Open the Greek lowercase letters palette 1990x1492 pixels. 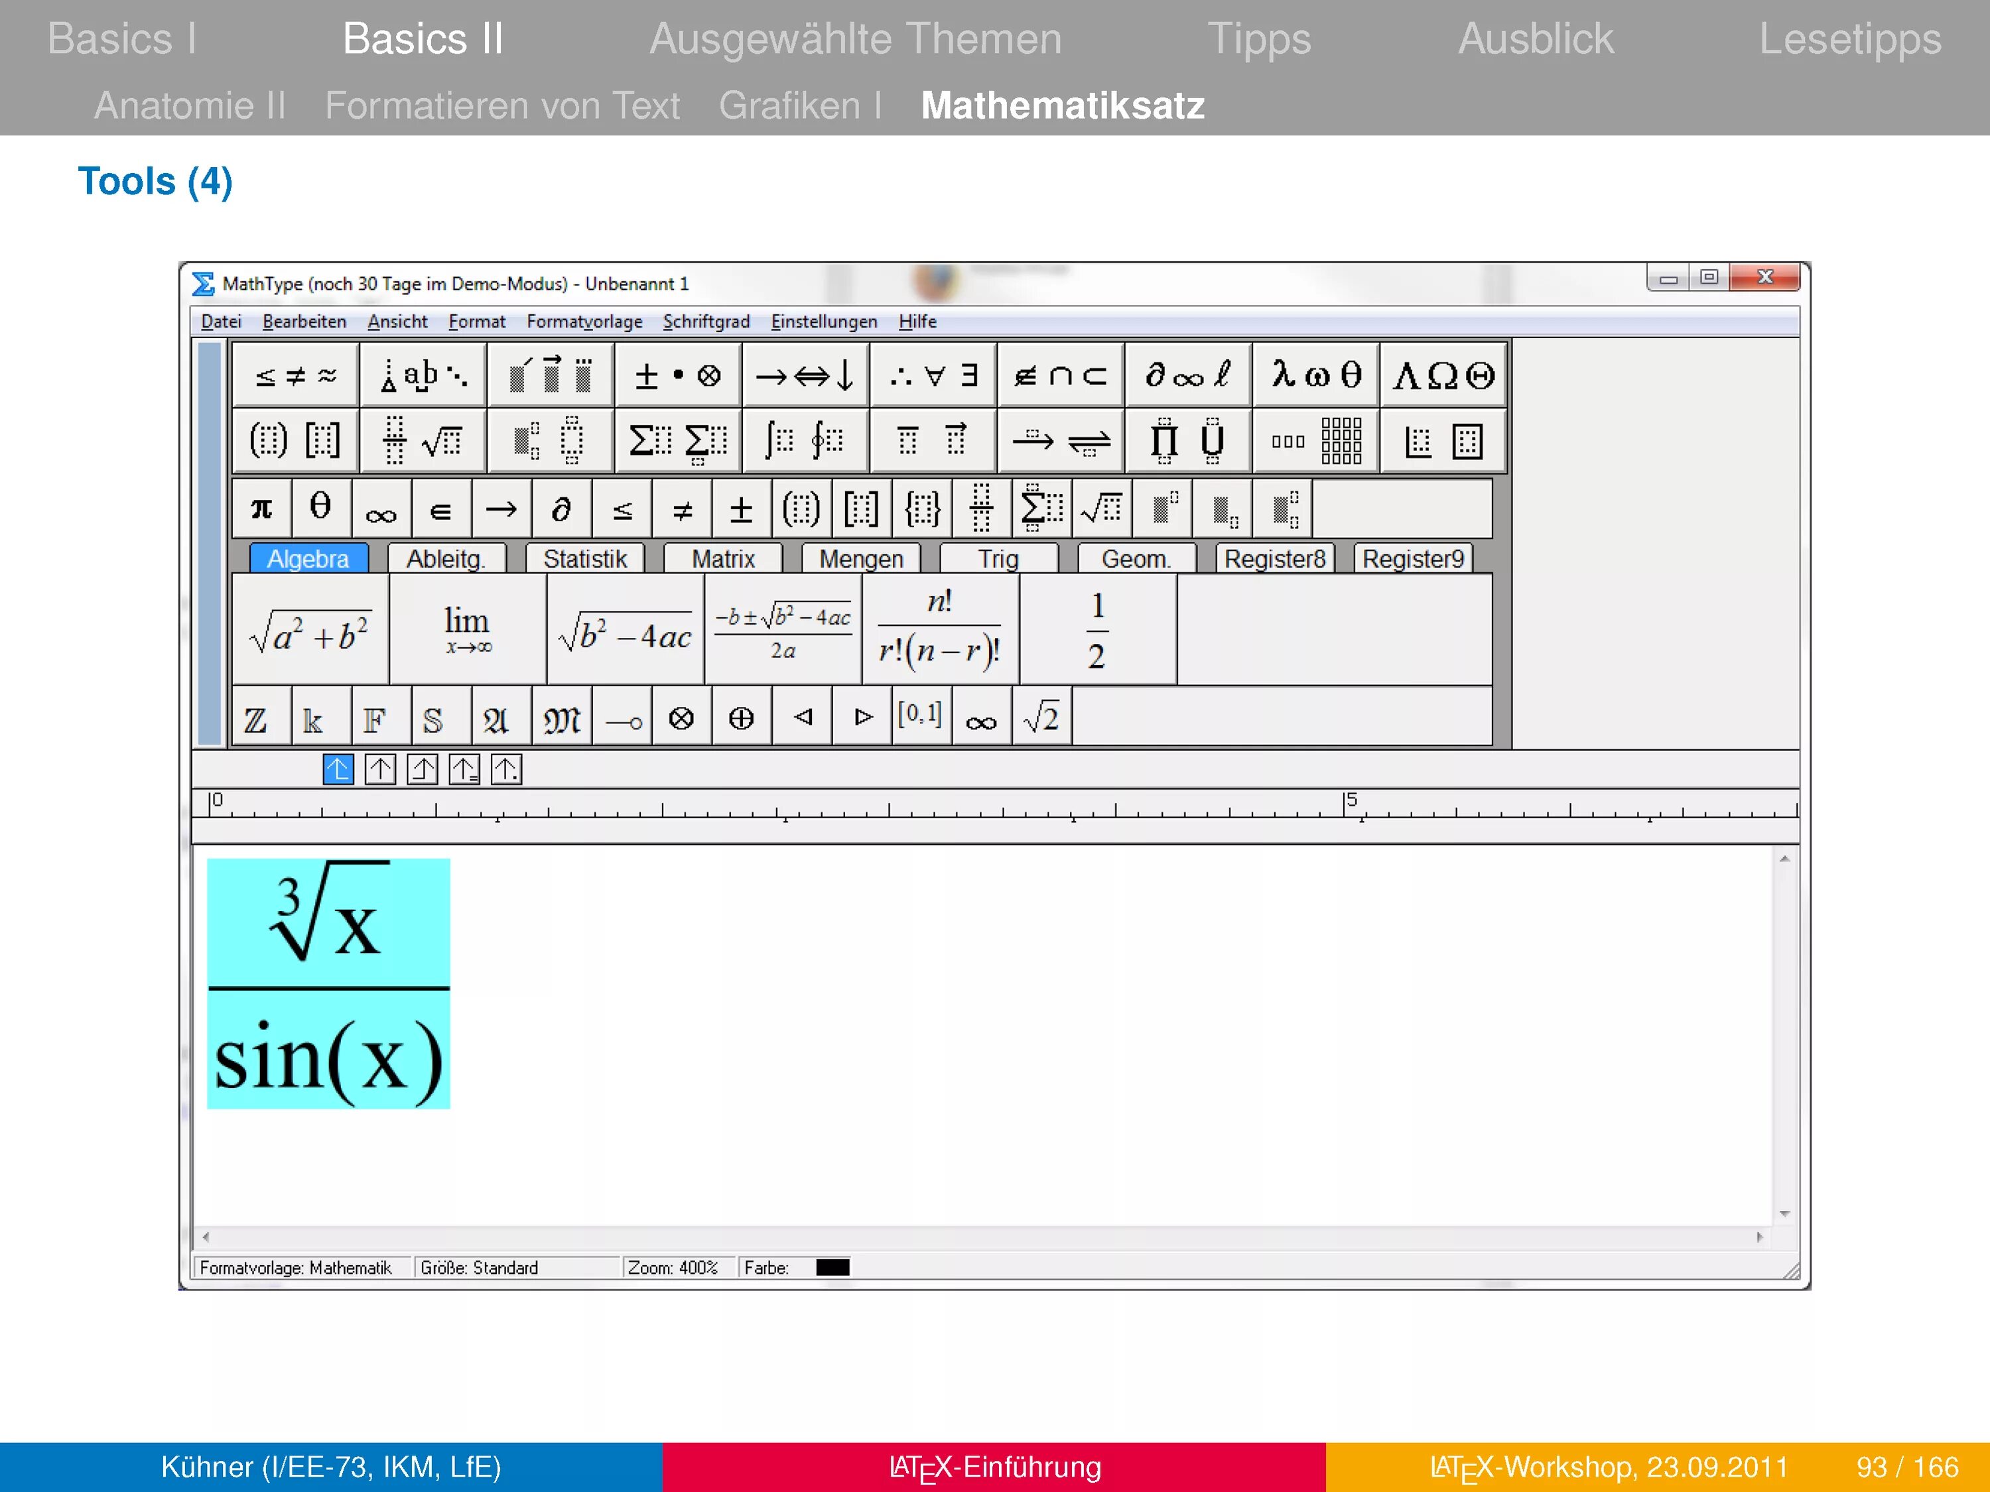click(1315, 374)
